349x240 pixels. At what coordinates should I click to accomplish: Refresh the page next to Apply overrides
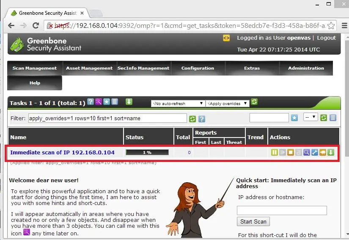click(254, 102)
